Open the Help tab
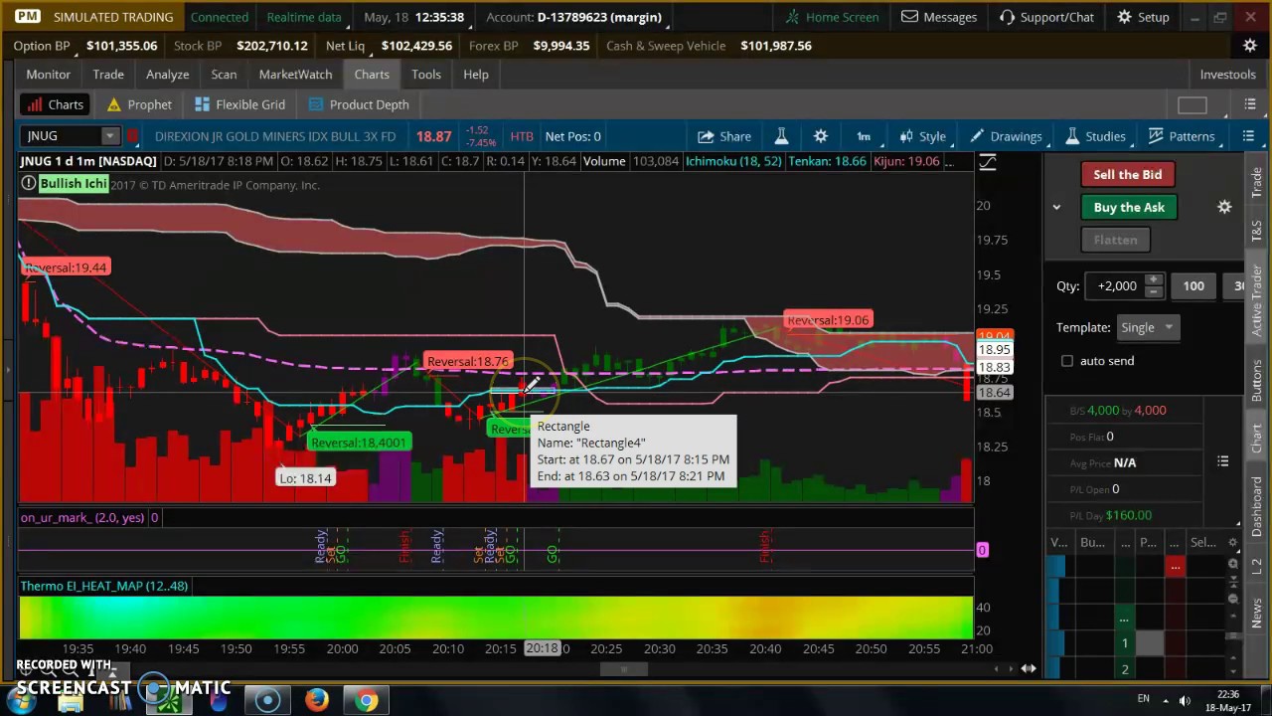This screenshot has height=716, width=1272. [x=475, y=75]
